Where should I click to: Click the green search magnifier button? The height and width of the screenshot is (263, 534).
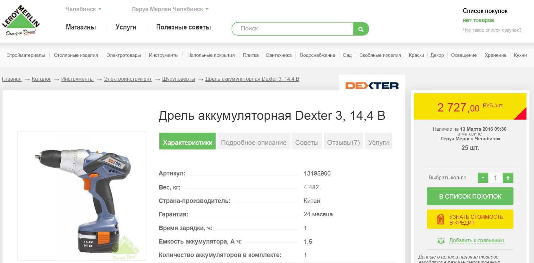click(361, 29)
